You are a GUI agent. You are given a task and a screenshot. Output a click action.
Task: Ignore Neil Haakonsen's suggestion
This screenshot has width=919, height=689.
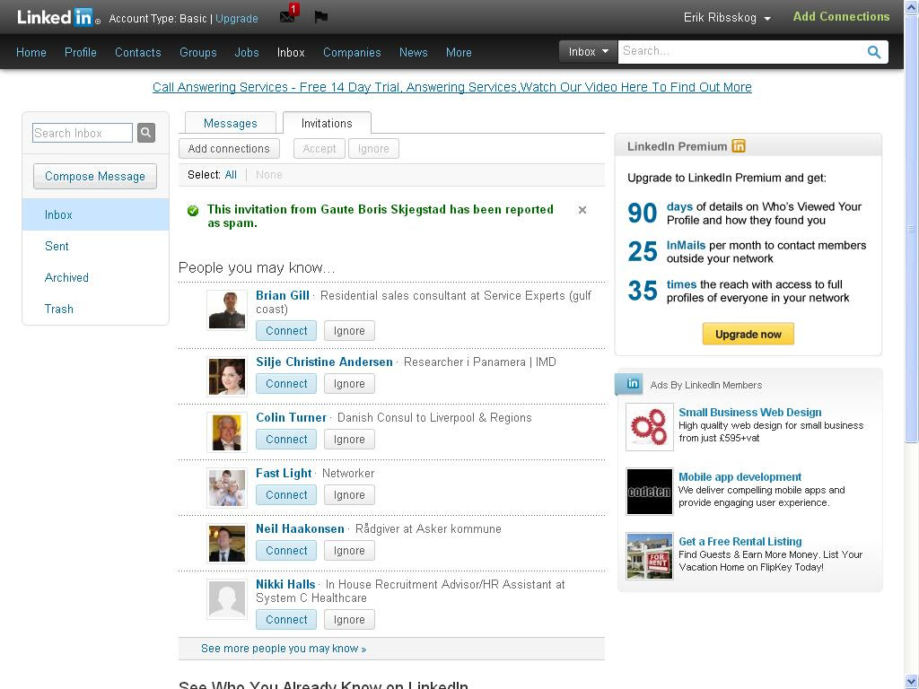tap(349, 551)
